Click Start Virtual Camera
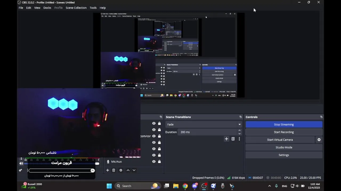The height and width of the screenshot is (191, 341). coord(280,140)
